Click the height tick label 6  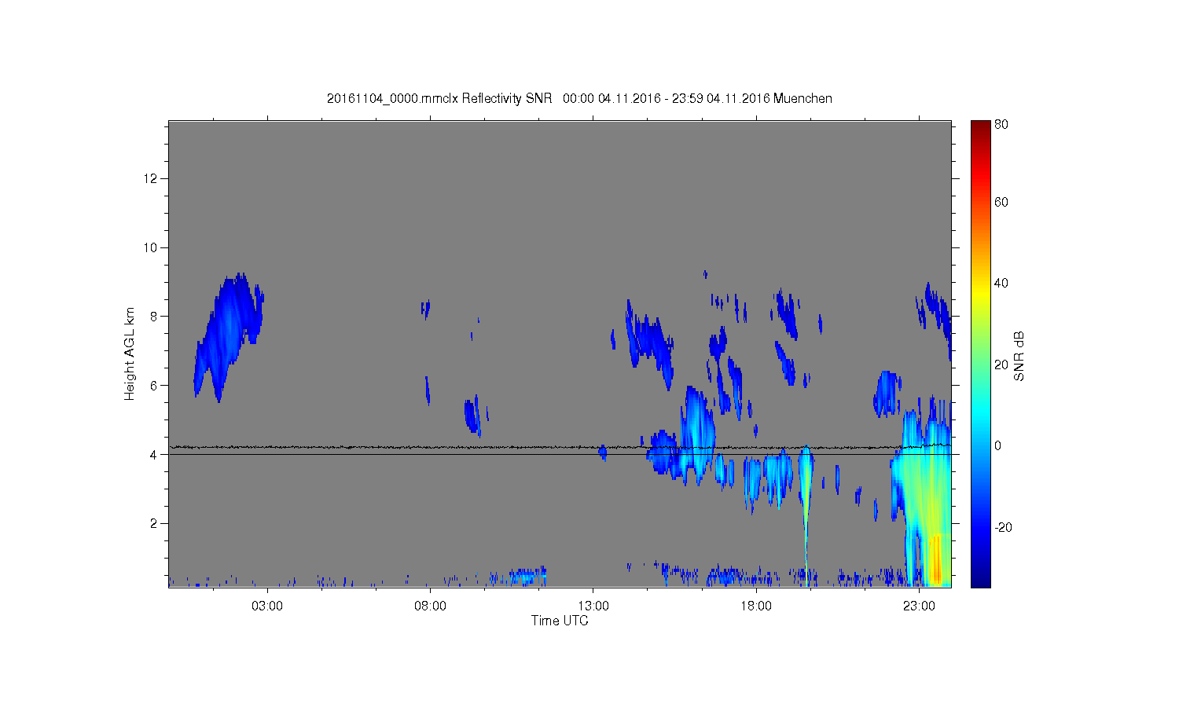[x=154, y=385]
